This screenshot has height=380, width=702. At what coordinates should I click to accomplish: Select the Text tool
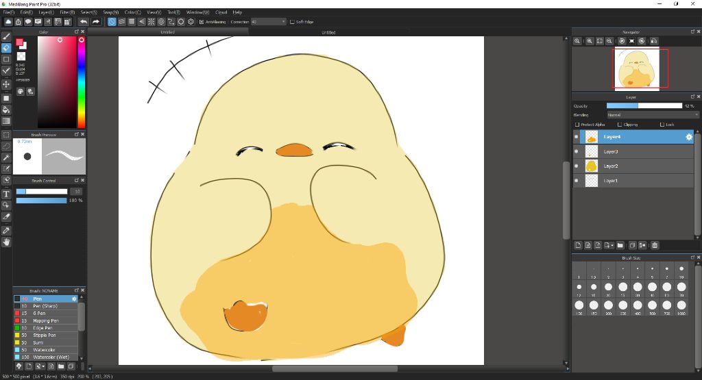click(x=6, y=194)
